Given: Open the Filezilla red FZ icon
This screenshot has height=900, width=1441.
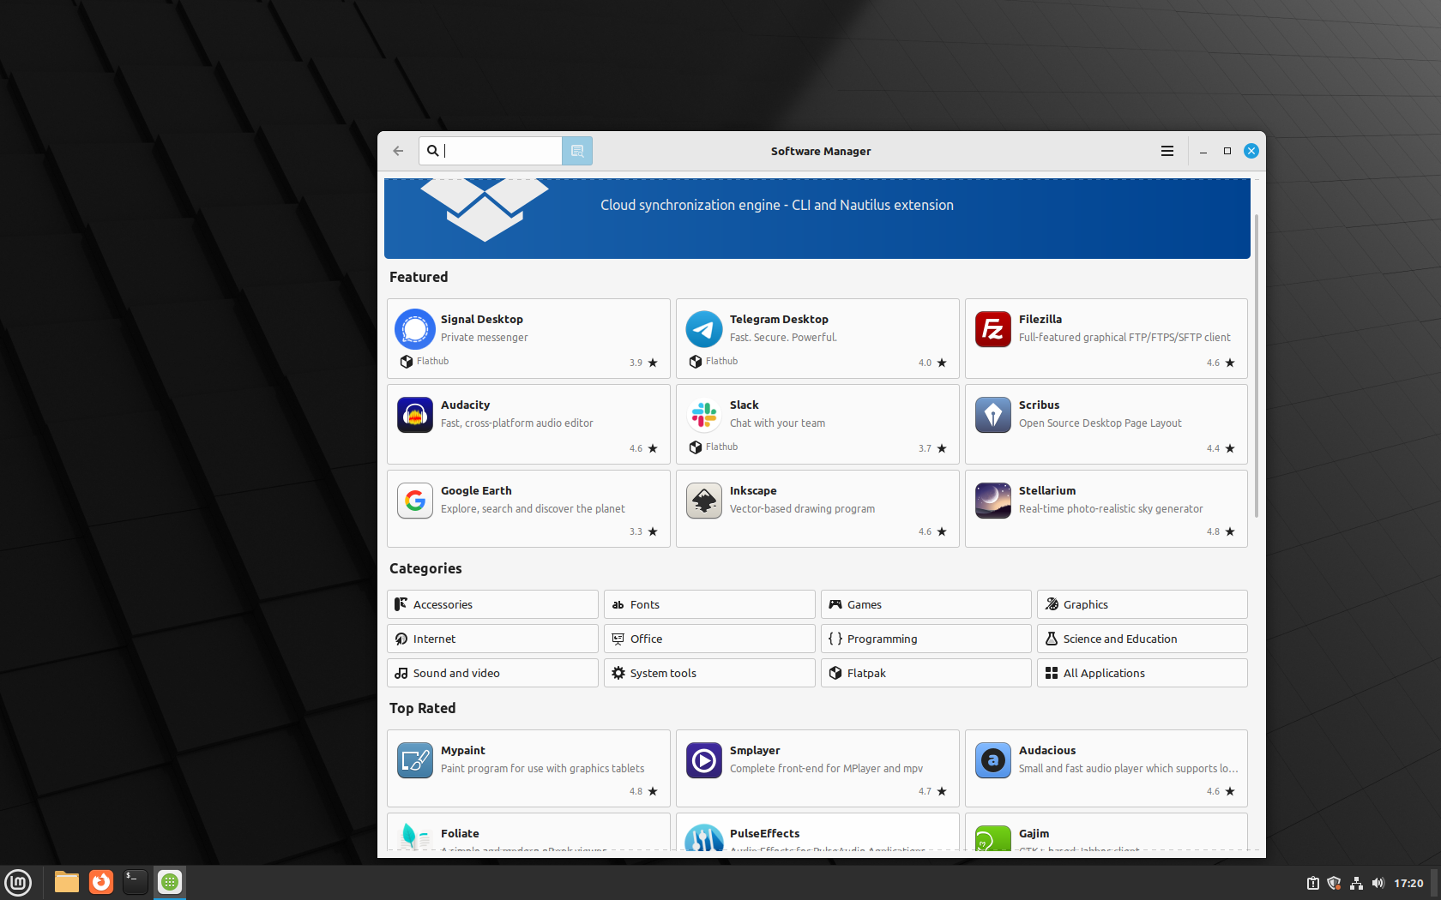Looking at the screenshot, I should point(993,329).
